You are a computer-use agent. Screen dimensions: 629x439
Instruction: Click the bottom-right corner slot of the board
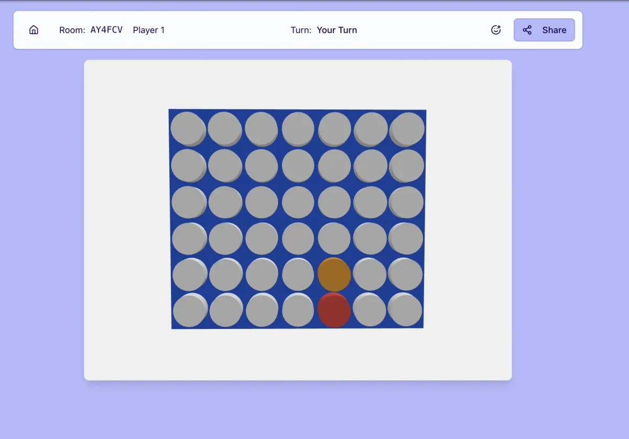(x=405, y=310)
